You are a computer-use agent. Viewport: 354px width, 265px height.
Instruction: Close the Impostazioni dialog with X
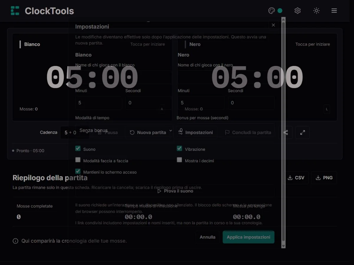(x=273, y=25)
